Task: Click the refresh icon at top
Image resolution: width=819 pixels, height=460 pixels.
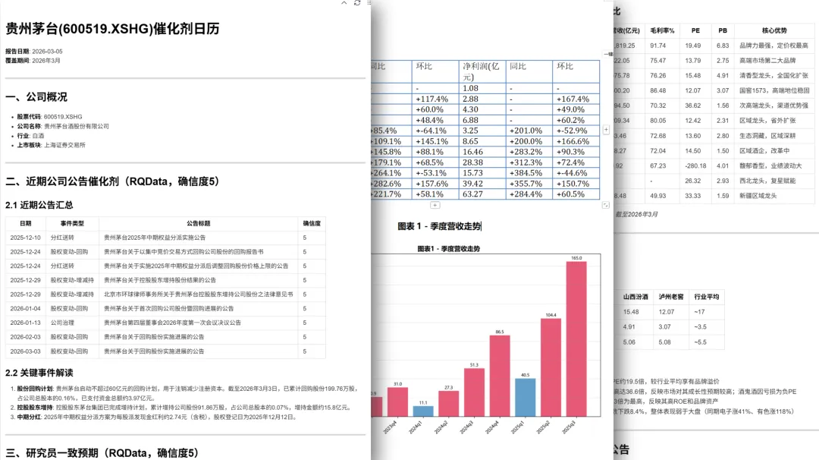Action: click(x=357, y=3)
